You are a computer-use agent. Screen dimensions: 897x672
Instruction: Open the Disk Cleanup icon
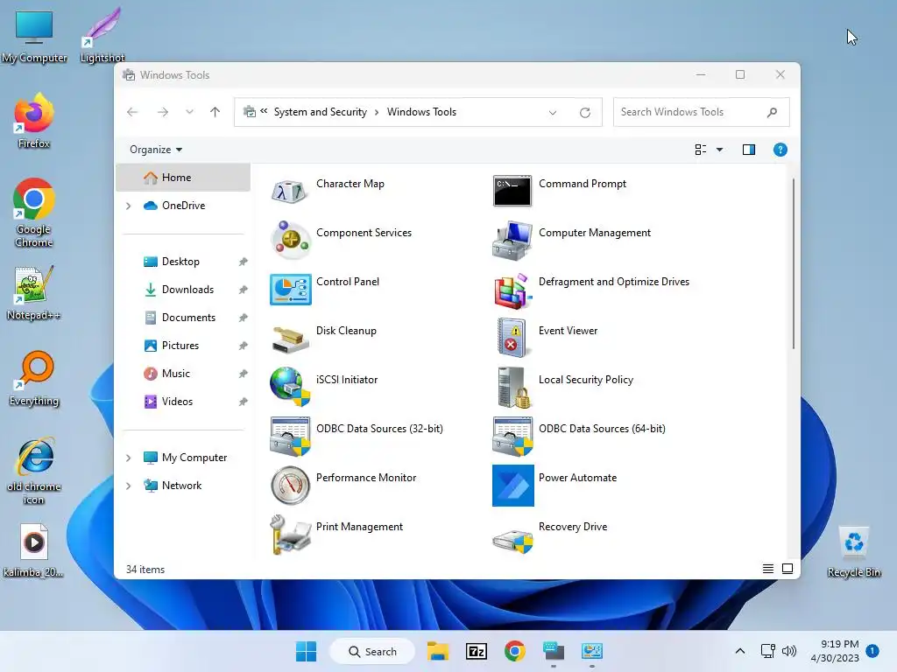[290, 339]
